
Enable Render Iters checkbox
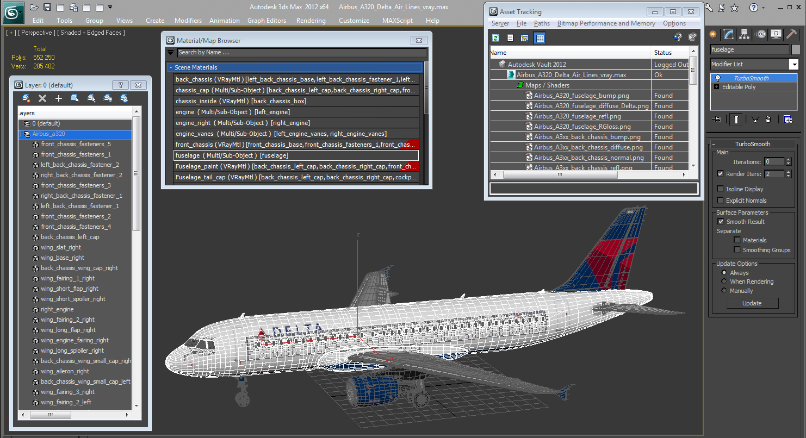721,174
